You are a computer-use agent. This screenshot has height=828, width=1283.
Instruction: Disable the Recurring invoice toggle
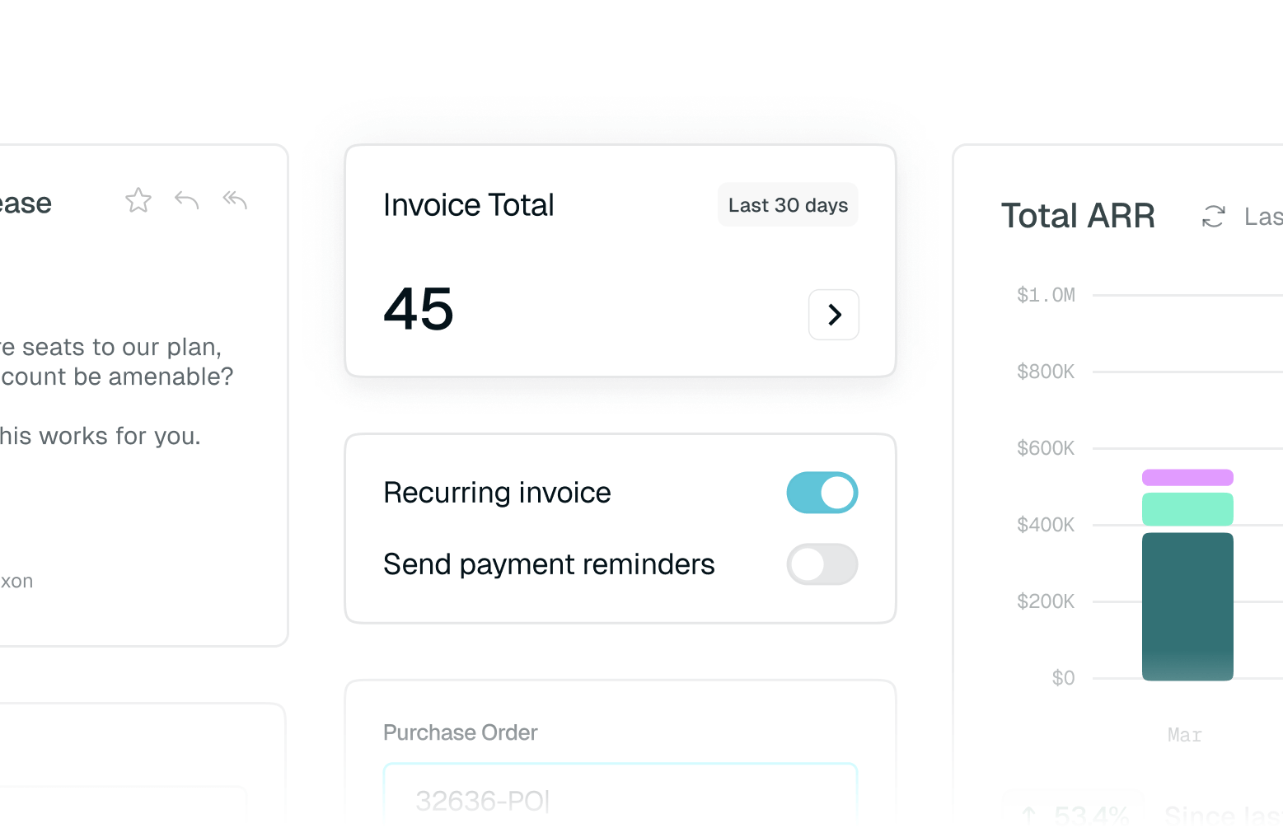pos(822,493)
